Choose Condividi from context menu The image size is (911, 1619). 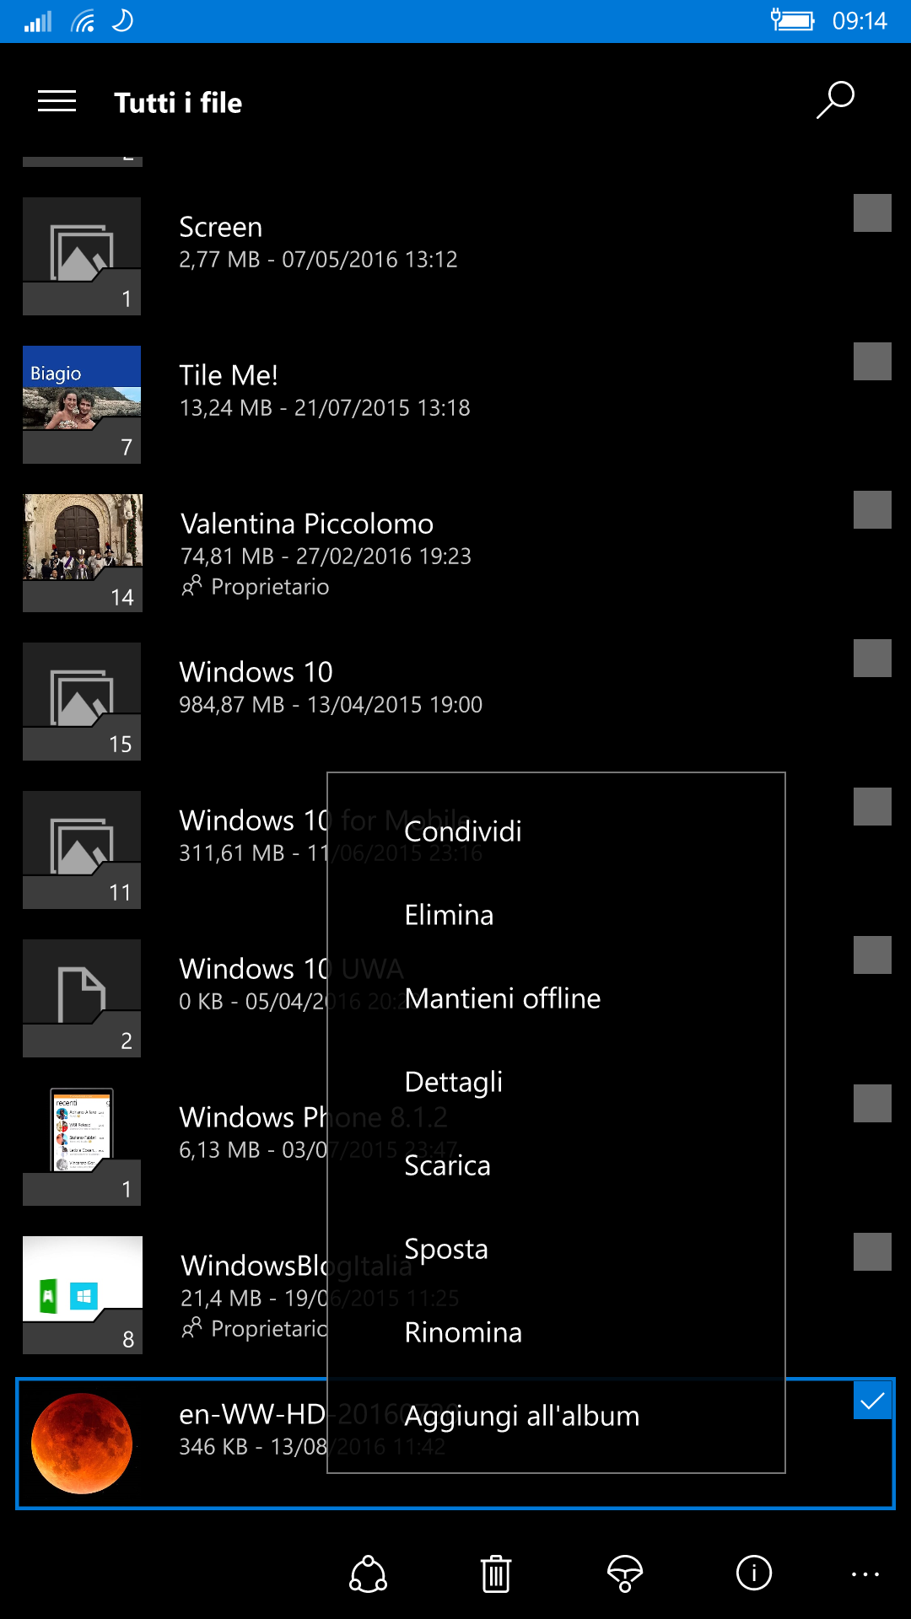[556, 831]
